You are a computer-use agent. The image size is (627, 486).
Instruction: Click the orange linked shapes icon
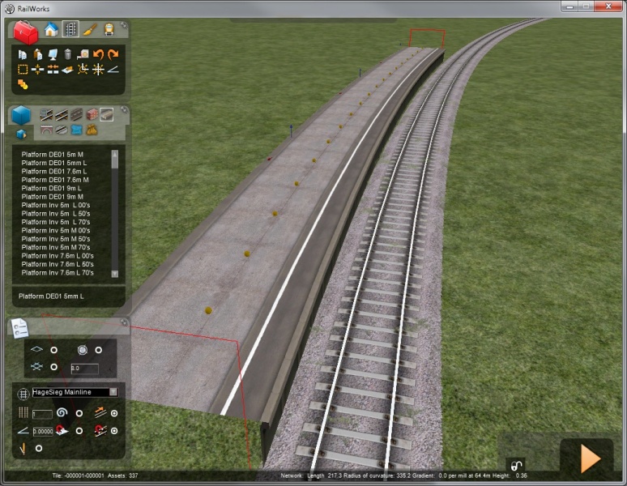[23, 84]
